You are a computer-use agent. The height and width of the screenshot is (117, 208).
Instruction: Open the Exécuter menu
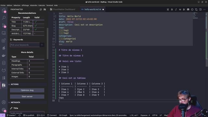pos(42,6)
